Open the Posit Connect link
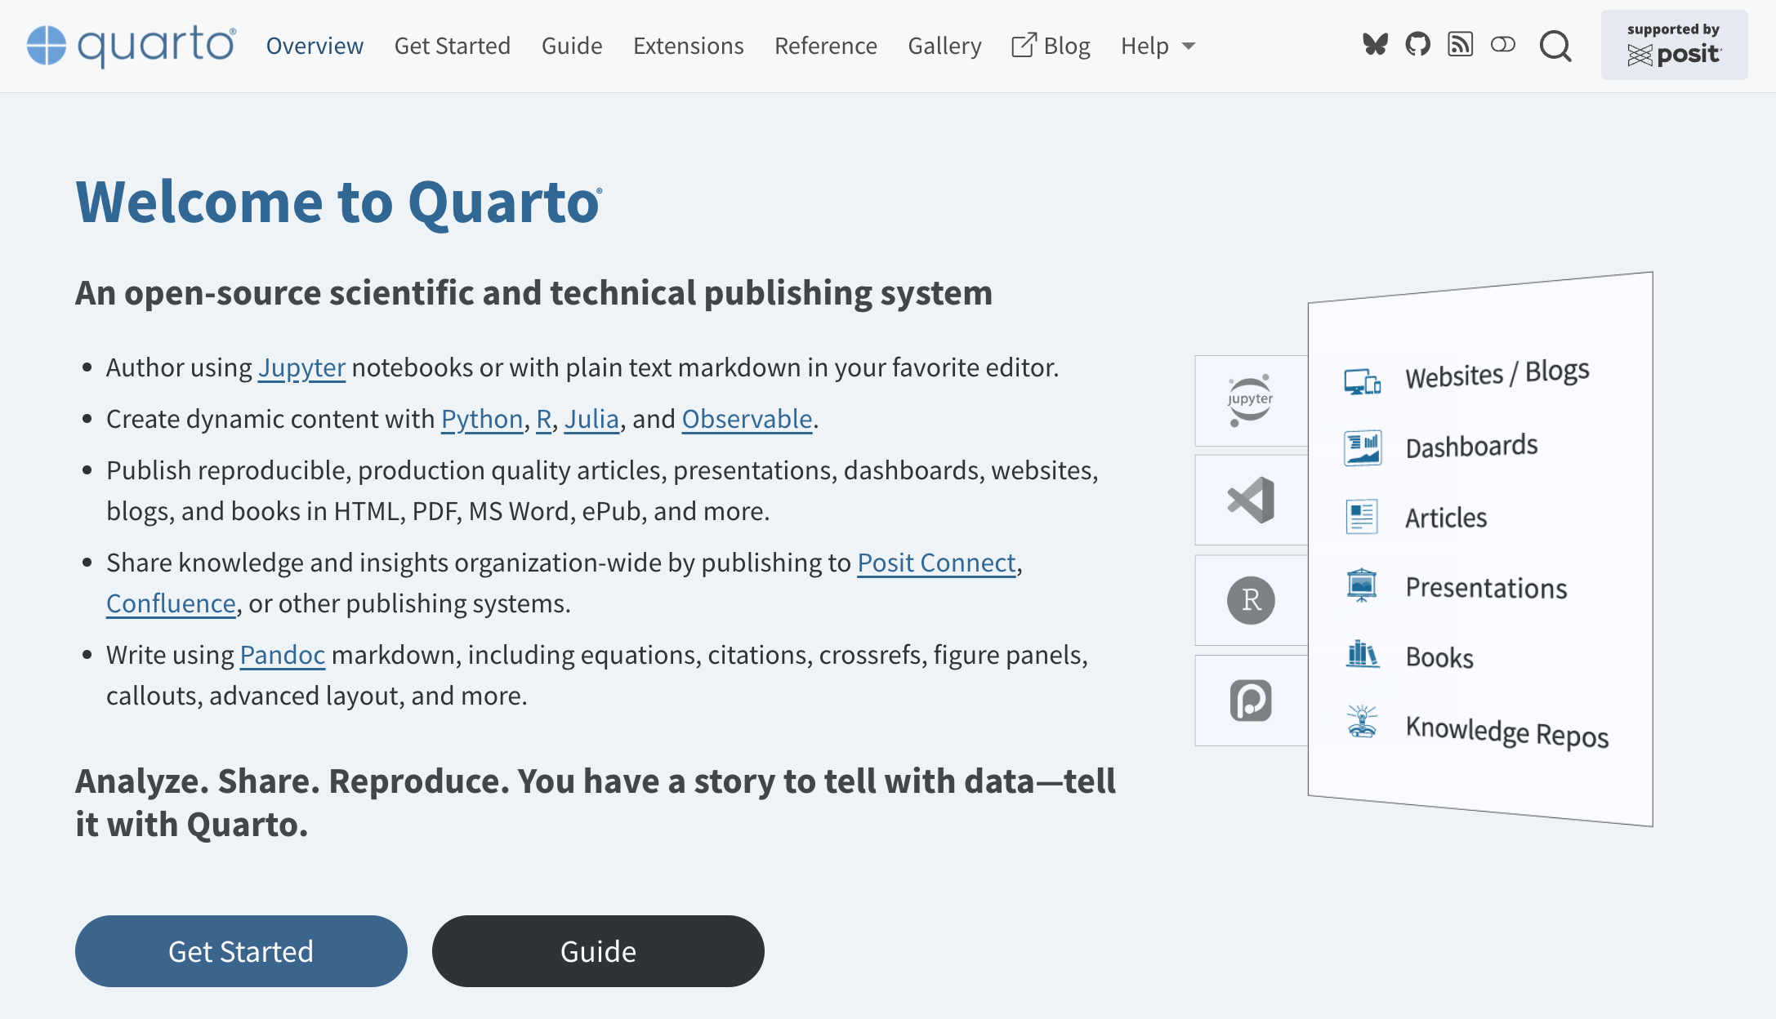Screen dimensions: 1776x1019 pos(936,563)
